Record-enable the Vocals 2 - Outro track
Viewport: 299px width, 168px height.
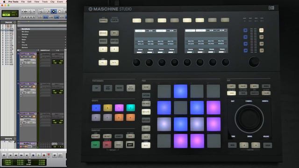pos(22,57)
